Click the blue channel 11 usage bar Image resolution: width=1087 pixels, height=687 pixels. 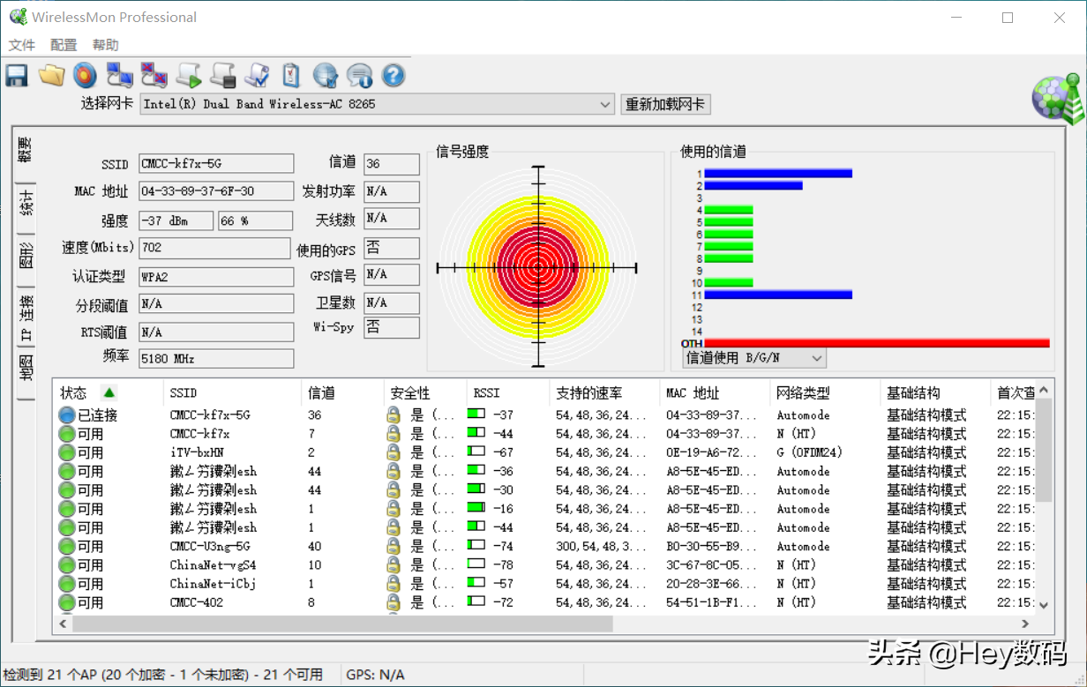(778, 295)
